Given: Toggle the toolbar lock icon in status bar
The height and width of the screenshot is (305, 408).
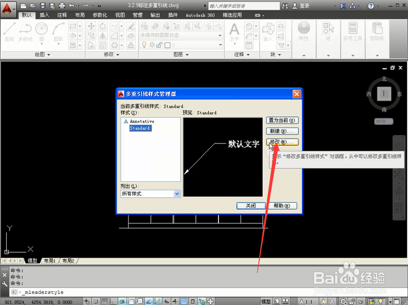Looking at the screenshot, I should 352,301.
